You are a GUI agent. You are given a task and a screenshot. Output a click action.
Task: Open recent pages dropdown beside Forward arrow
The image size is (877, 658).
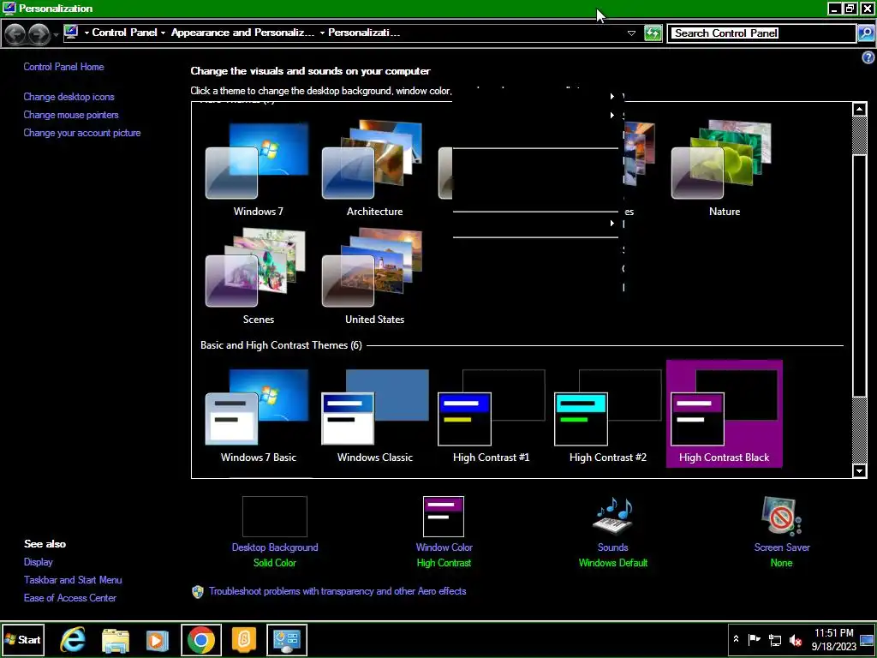[x=56, y=35]
